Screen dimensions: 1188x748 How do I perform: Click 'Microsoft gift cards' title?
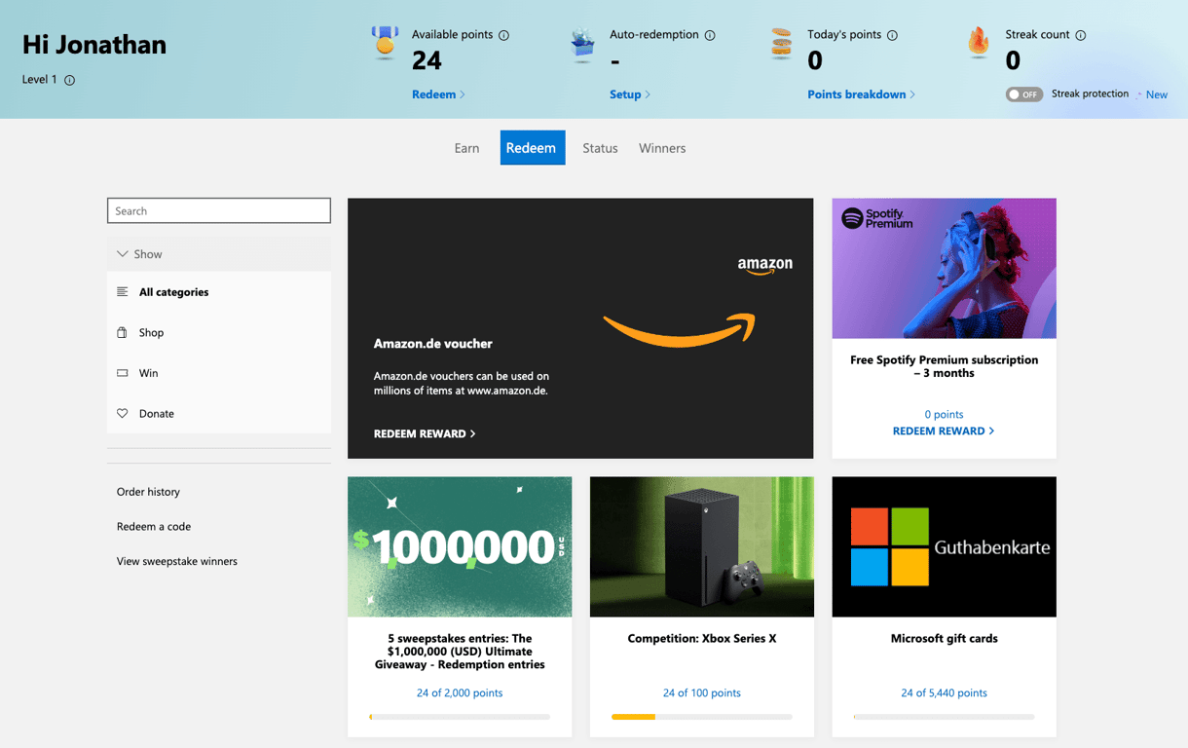(944, 639)
